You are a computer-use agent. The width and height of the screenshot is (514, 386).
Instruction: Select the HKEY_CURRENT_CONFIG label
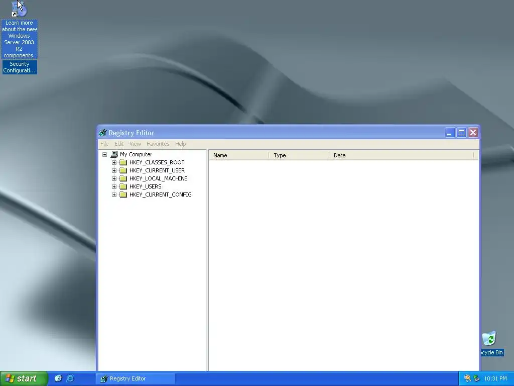(x=160, y=195)
